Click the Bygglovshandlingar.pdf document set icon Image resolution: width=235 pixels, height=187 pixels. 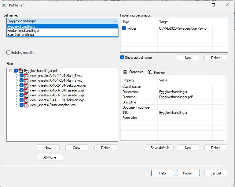click(x=20, y=71)
